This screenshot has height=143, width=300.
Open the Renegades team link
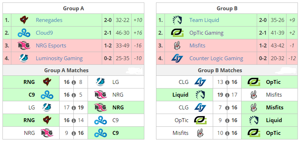point(49,20)
